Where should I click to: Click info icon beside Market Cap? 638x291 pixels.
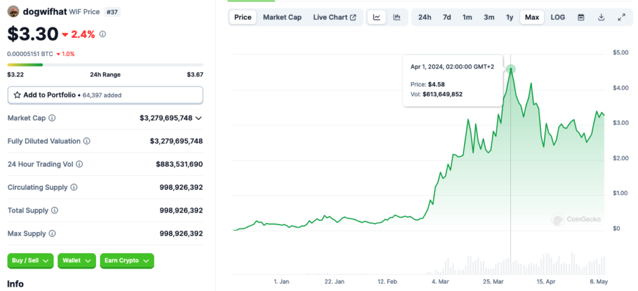coord(52,118)
